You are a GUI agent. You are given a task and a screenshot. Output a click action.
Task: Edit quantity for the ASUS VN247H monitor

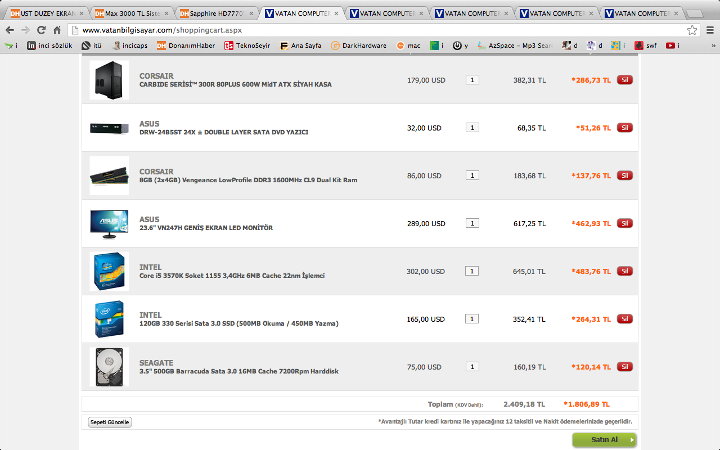(x=472, y=223)
